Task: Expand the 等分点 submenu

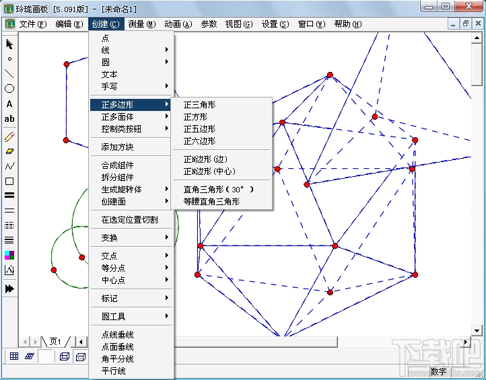Action: 131,268
